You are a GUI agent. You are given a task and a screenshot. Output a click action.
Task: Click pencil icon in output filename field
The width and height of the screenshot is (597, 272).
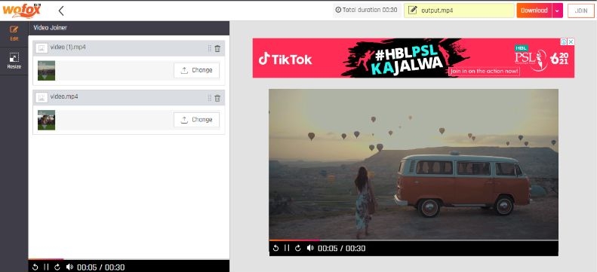tap(412, 11)
